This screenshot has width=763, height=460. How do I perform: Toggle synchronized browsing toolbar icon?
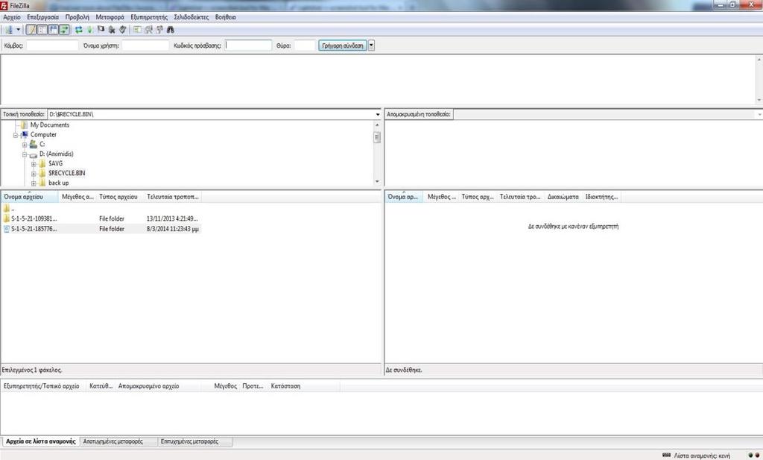[159, 30]
